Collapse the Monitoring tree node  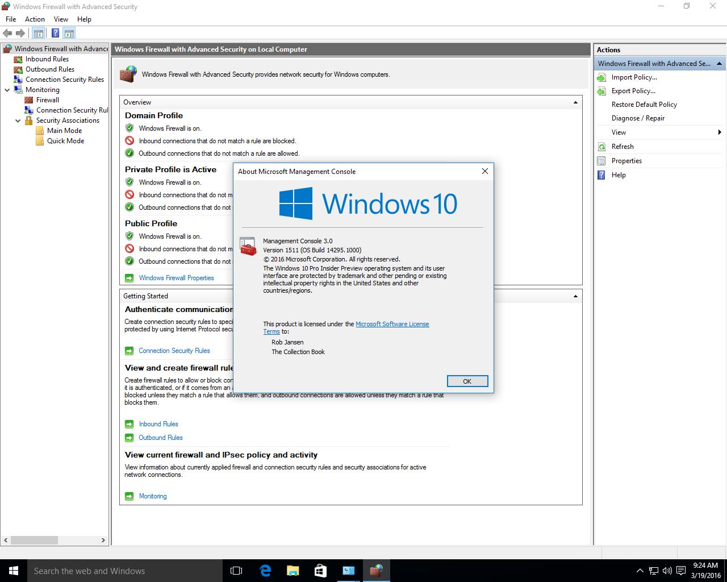pos(7,90)
